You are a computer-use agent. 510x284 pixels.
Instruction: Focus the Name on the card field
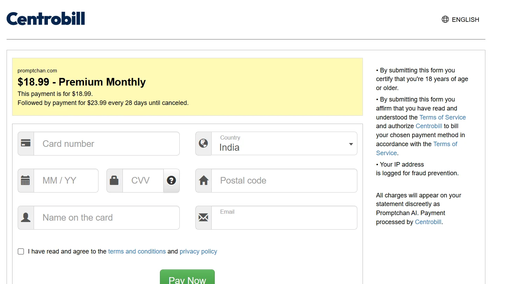tap(107, 218)
